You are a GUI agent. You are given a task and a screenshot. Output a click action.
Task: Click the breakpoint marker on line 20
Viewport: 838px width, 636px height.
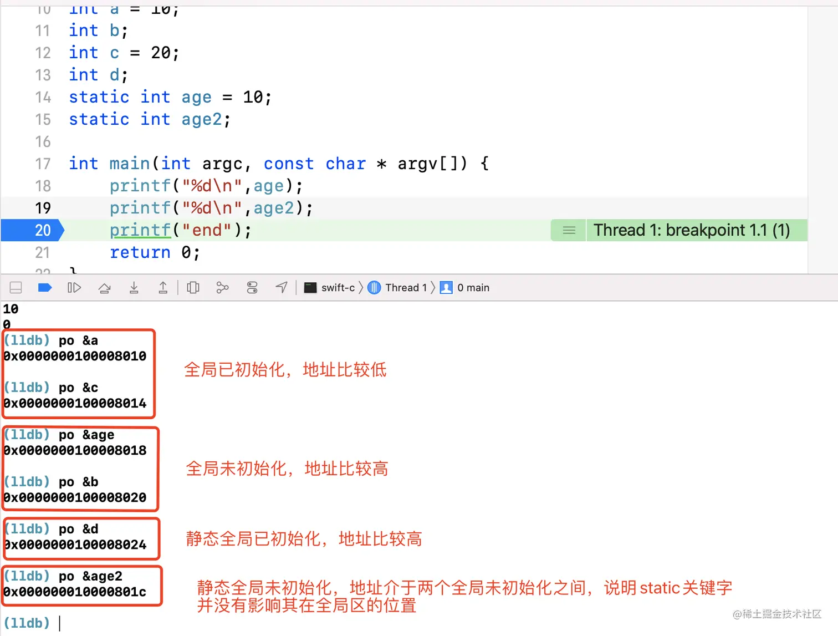point(33,230)
